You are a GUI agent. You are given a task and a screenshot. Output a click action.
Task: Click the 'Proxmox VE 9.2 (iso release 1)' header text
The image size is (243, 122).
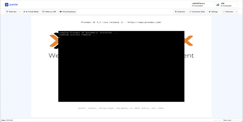102,22
